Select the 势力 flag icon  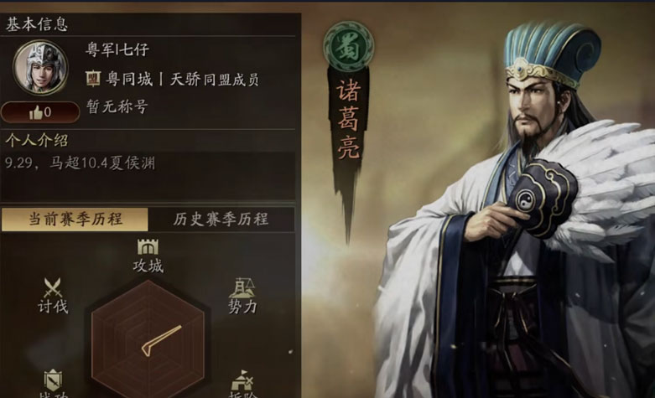click(x=242, y=288)
